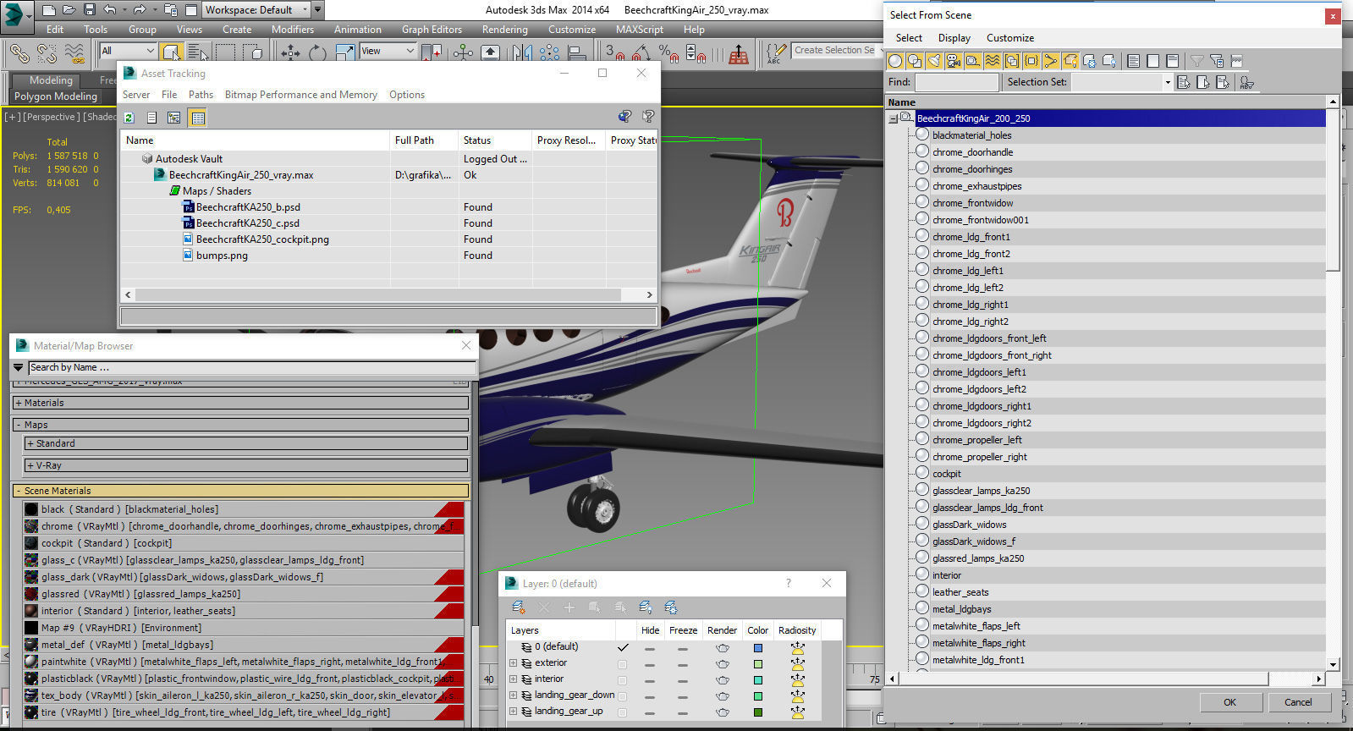The image size is (1353, 731).
Task: Collapse BeechcraftKingAir_200_250 tree node
Action: click(894, 118)
